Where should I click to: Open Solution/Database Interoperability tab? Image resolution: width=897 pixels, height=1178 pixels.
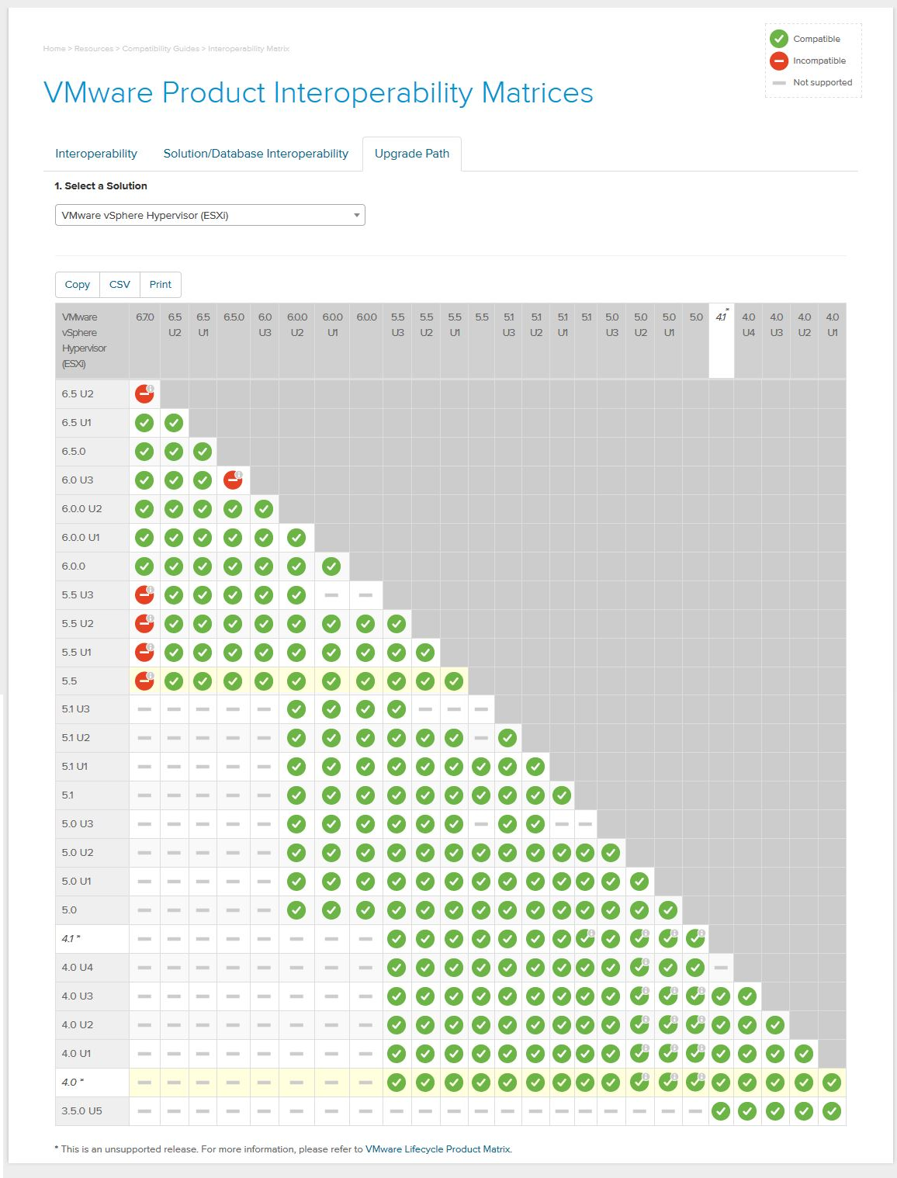256,154
